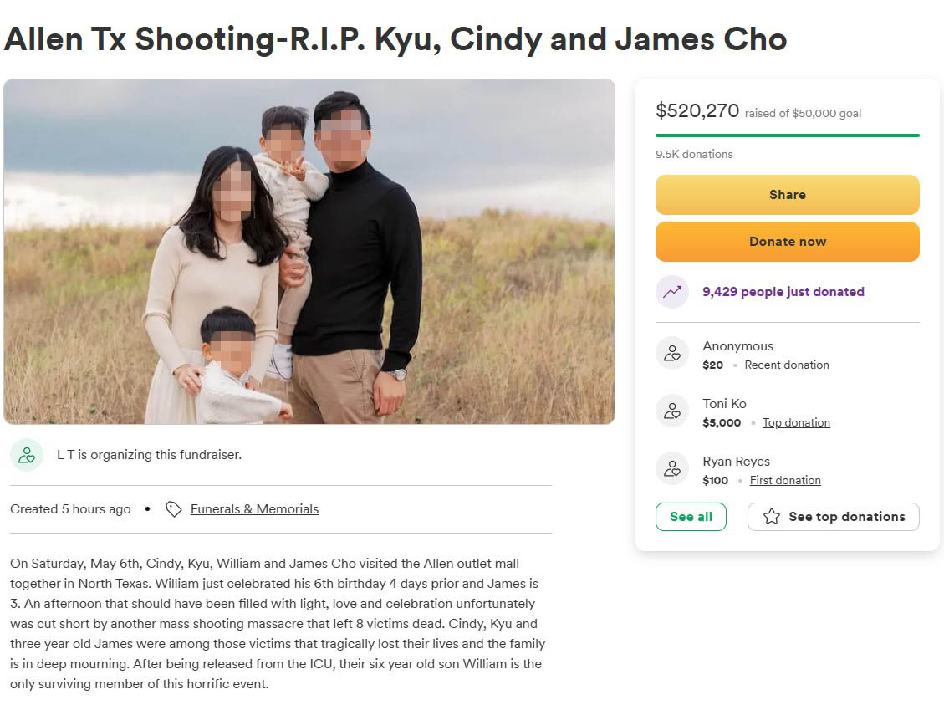
Task: Click the Anonymous donor avatar icon
Action: 672,354
